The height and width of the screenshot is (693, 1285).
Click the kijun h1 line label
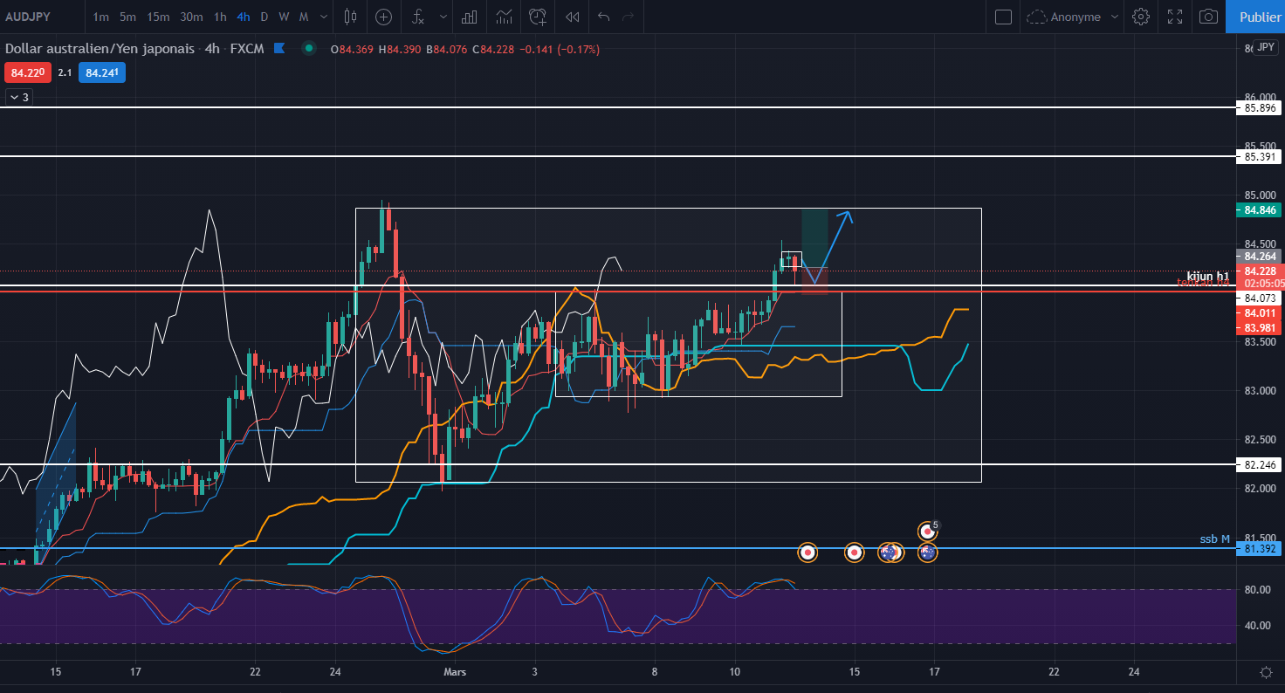coord(1208,276)
